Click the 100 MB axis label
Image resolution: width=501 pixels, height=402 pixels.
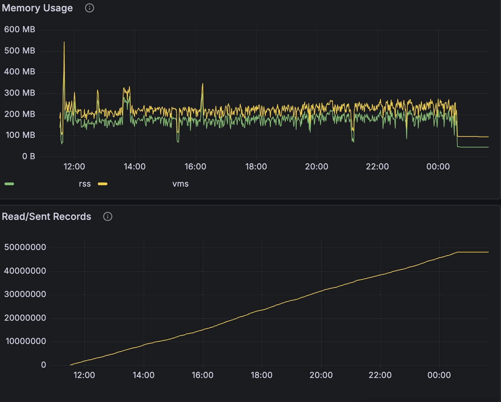(x=20, y=135)
